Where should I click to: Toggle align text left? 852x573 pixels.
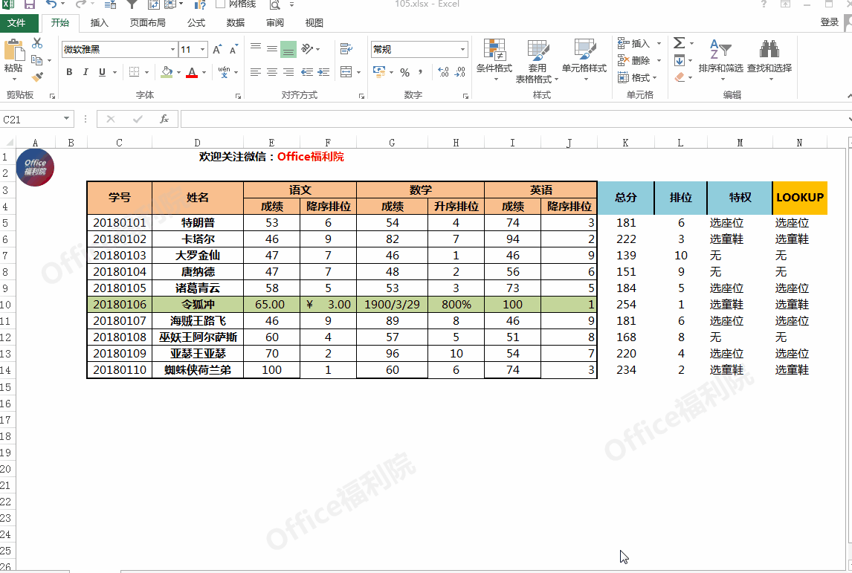coord(256,71)
